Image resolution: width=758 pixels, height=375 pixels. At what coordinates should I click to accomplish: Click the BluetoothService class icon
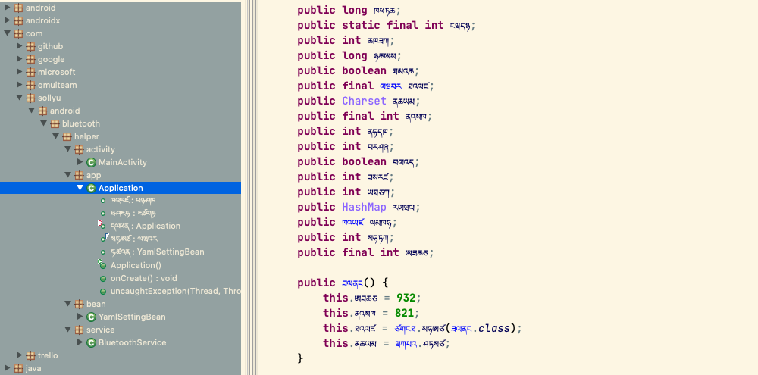coord(91,342)
